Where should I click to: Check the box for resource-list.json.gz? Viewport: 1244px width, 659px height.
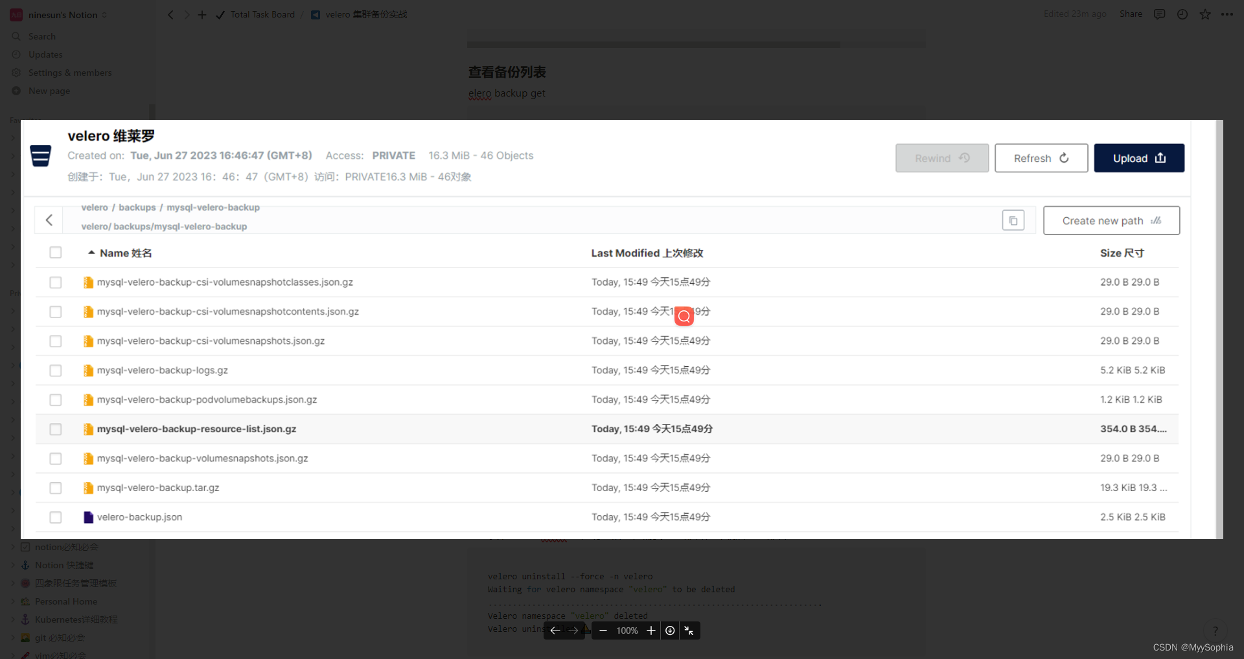pos(56,429)
